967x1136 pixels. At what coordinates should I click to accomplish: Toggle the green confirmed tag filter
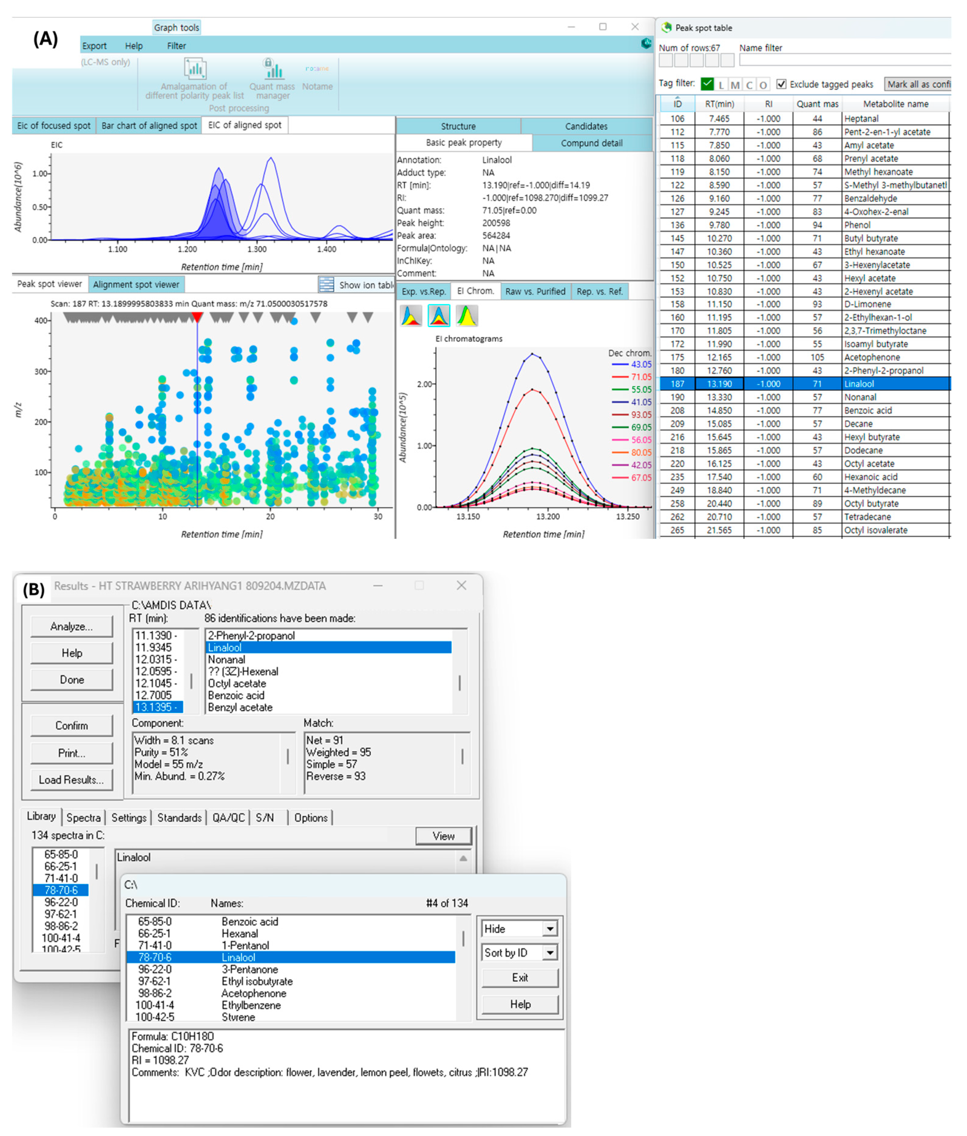tap(707, 84)
